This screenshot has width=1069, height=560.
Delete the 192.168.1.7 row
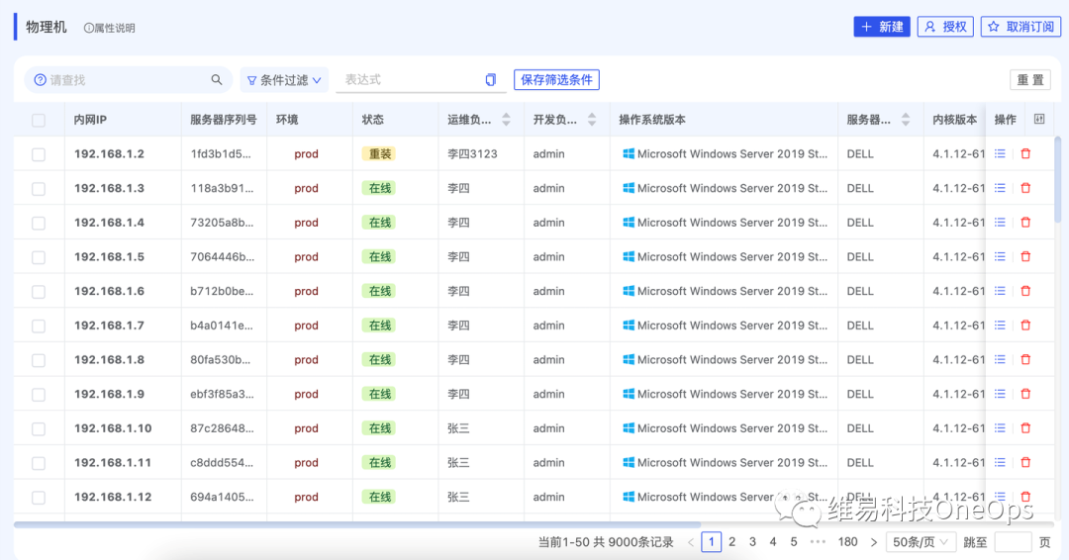coord(1025,325)
